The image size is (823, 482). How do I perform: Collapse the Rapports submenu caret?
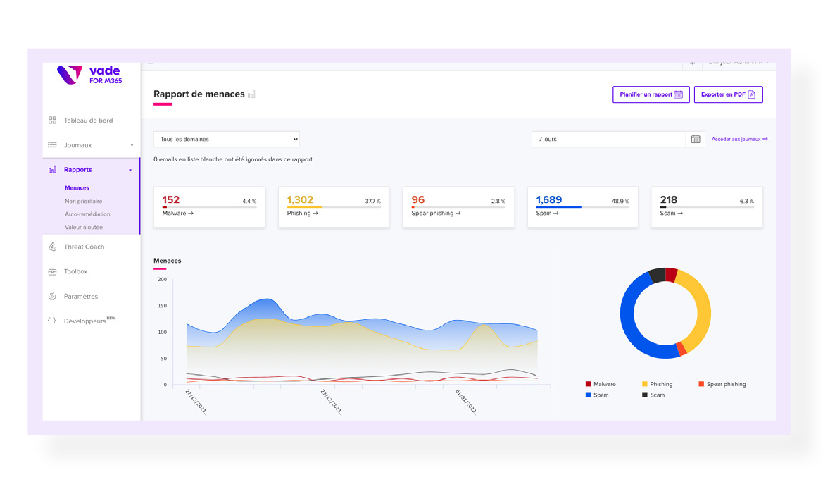point(130,171)
